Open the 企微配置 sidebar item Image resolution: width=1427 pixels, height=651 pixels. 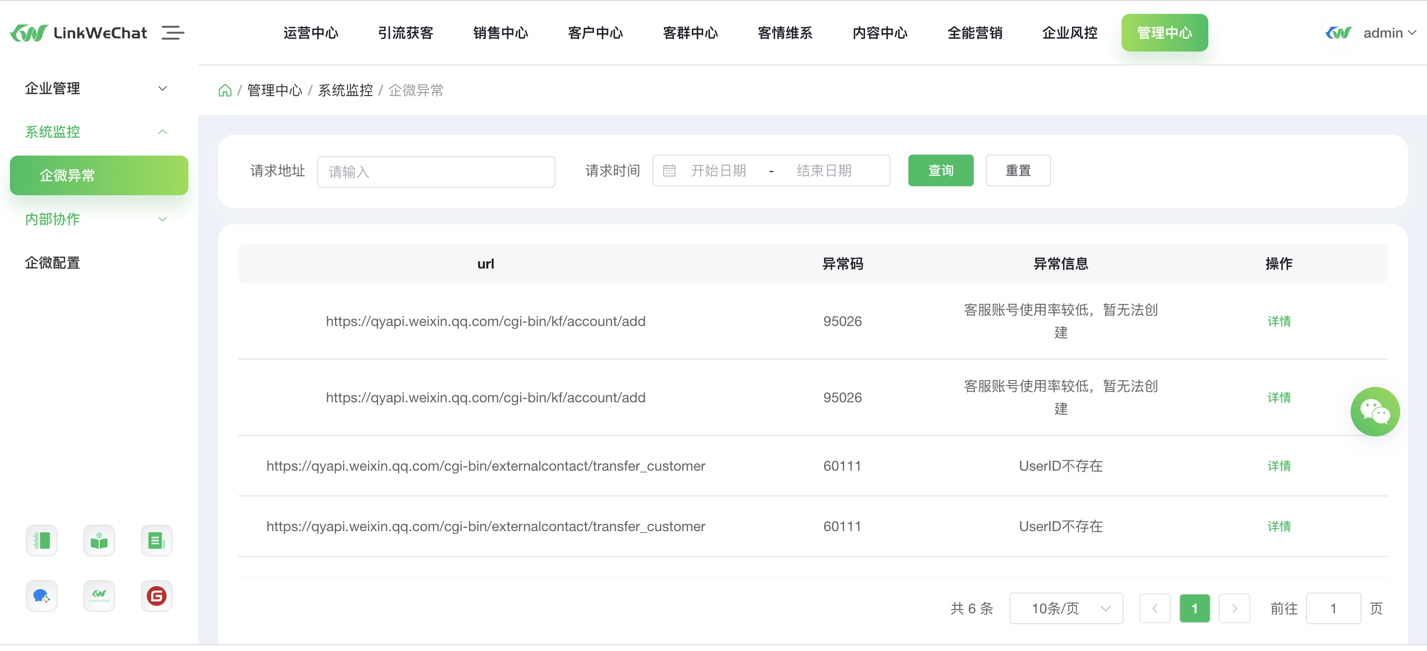[x=53, y=263]
